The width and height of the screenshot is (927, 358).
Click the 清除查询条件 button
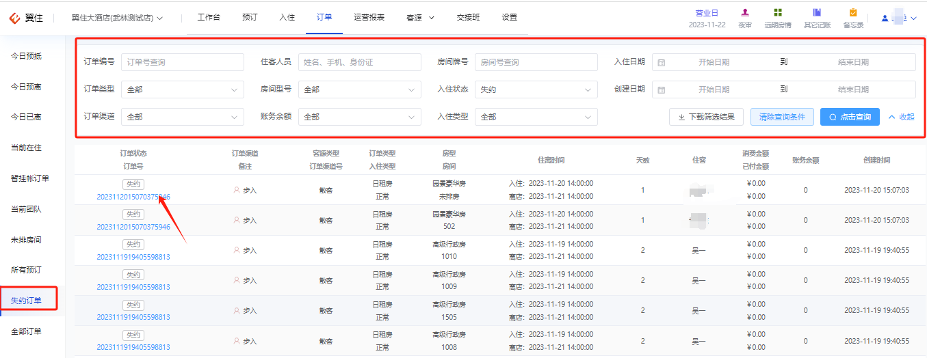782,117
